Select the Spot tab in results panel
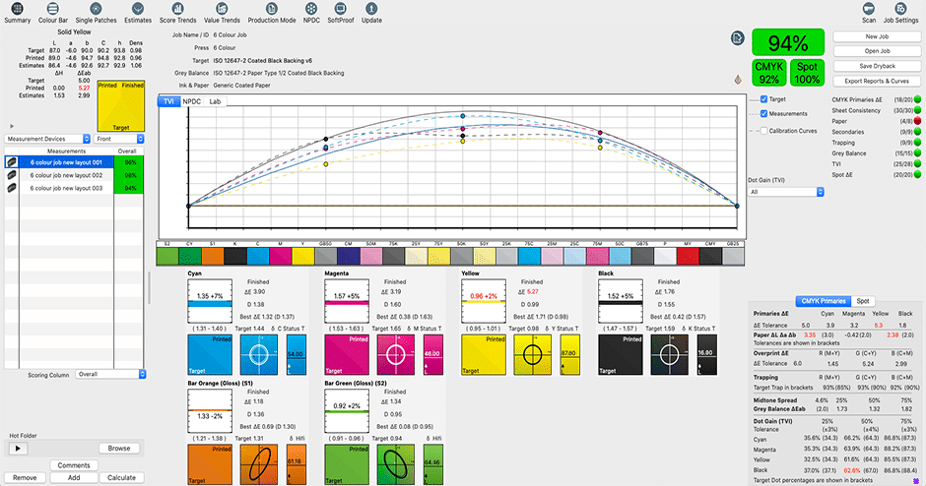The height and width of the screenshot is (486, 926). point(864,300)
